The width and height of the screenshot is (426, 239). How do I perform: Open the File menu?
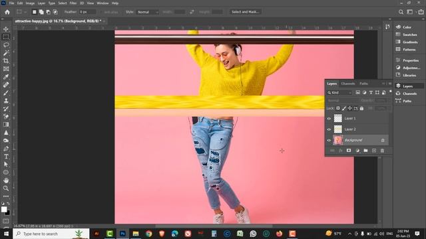(11, 3)
